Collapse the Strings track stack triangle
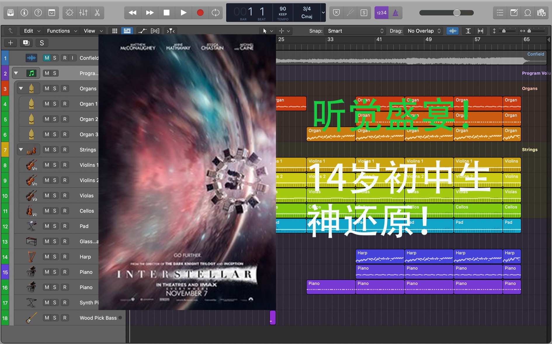Image resolution: width=552 pixels, height=344 pixels. click(21, 149)
